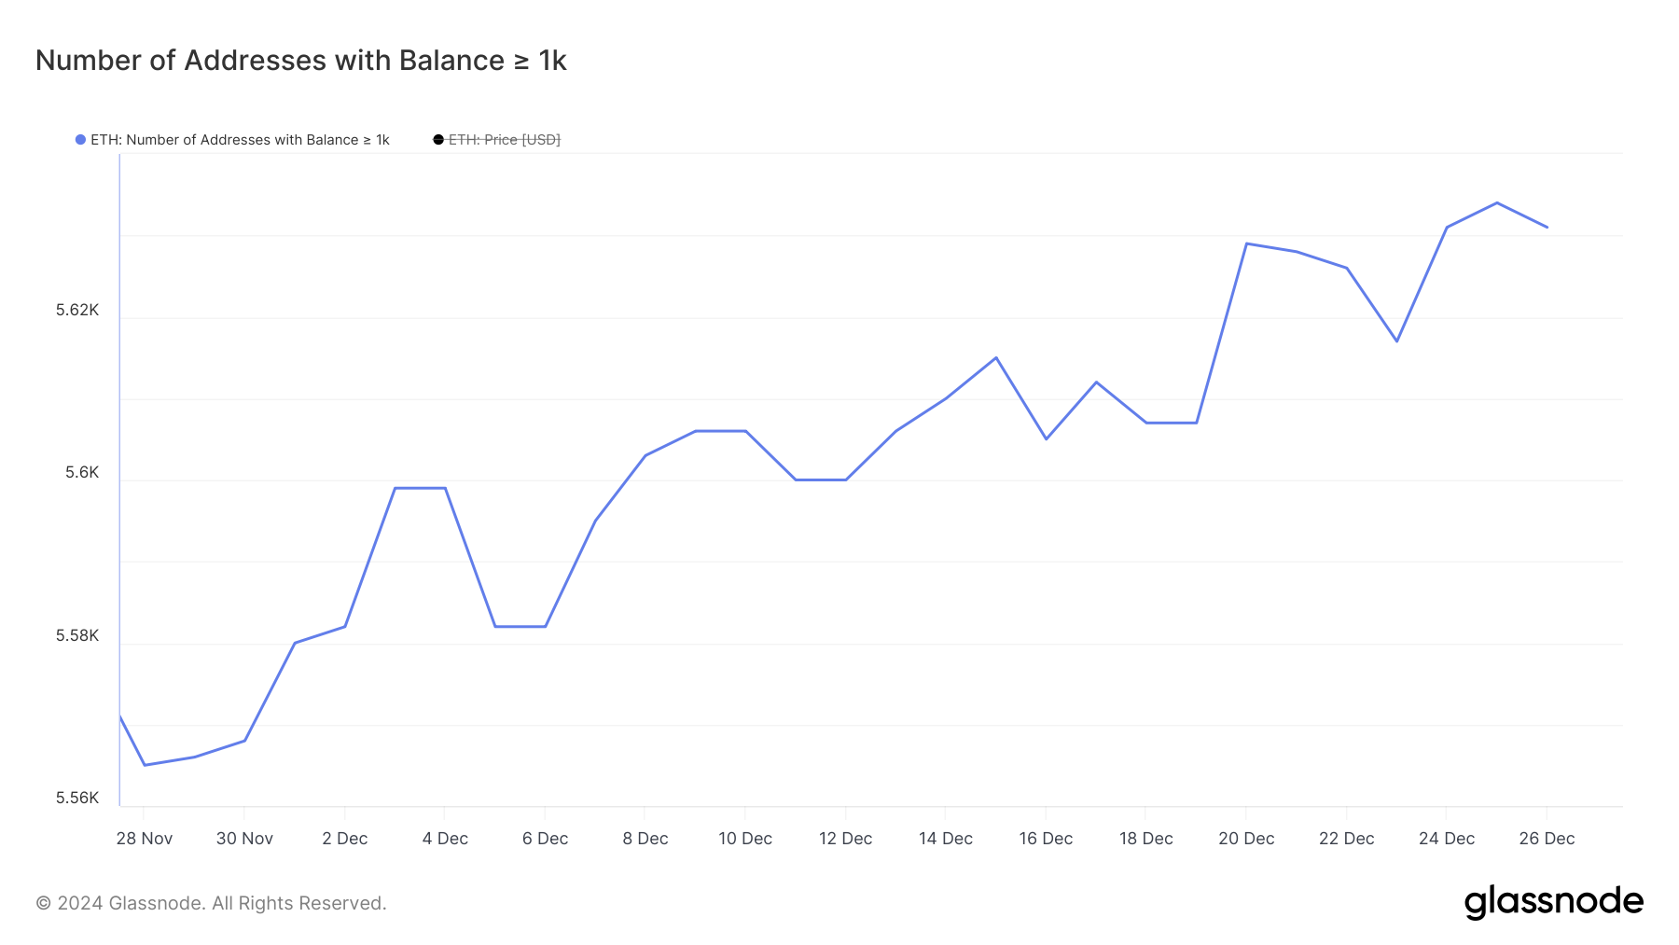The width and height of the screenshot is (1679, 945).
Task: Click the 5.6K y-axis label
Action: 82,473
